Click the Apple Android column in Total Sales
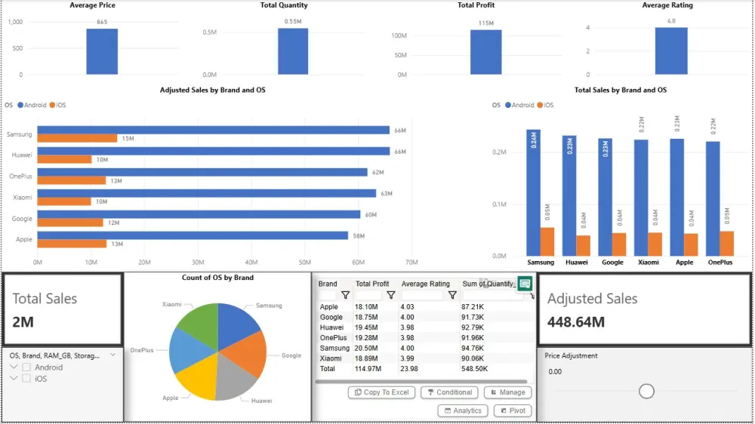 pos(677,198)
